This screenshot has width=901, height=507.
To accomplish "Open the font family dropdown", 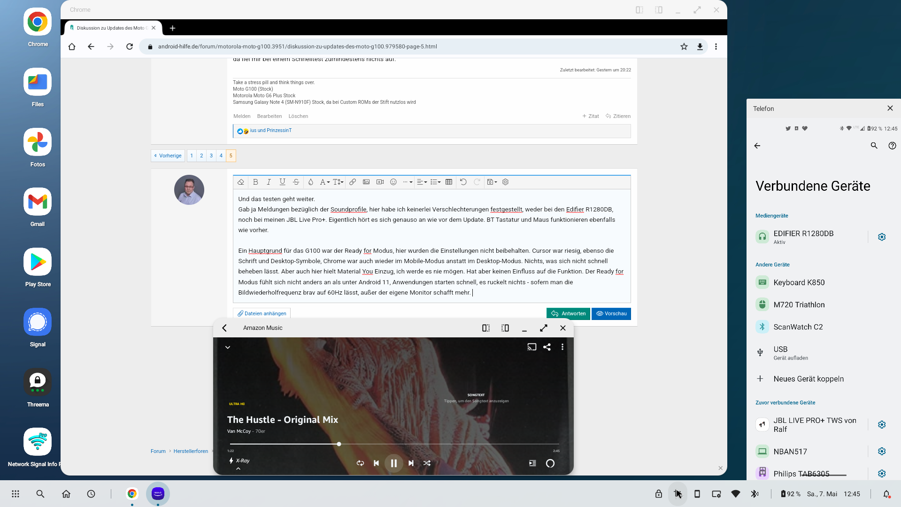I will tap(324, 182).
